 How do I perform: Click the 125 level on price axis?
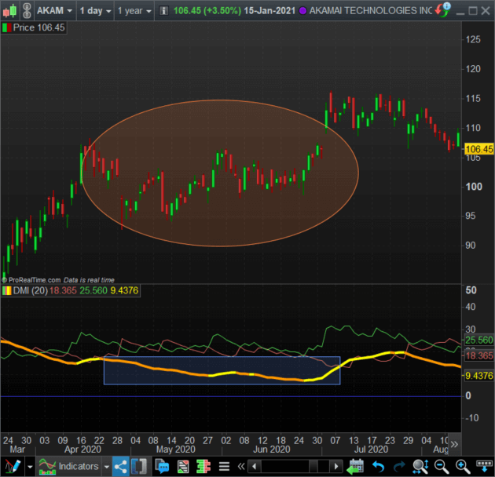click(473, 40)
